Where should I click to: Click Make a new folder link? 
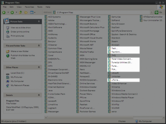(x=20, y=51)
